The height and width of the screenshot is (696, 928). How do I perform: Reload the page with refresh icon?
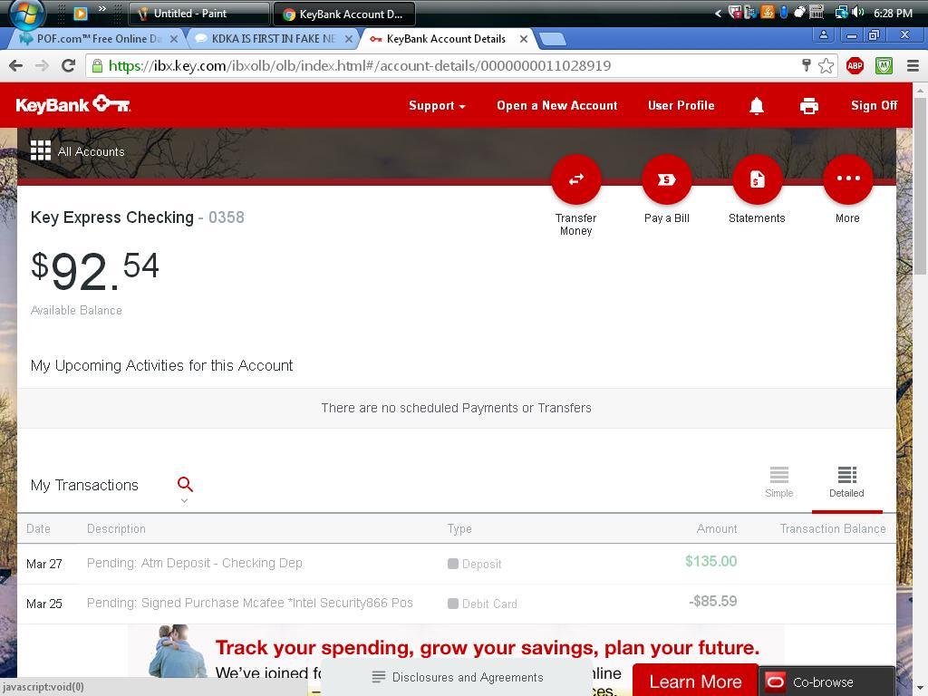[x=68, y=65]
